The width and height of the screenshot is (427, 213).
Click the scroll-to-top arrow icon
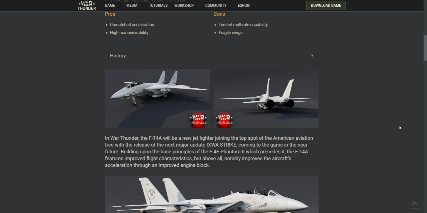click(414, 203)
